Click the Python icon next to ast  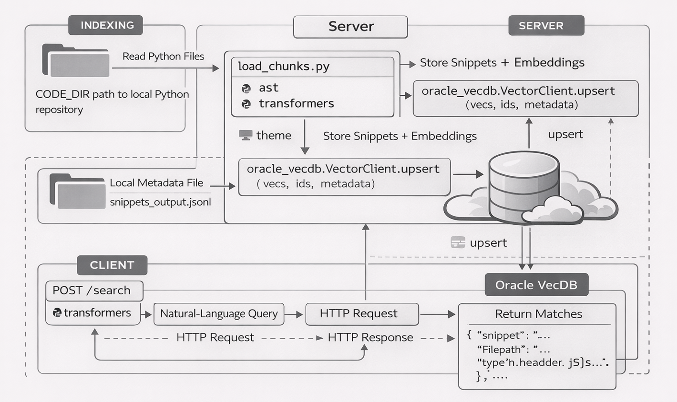[x=246, y=88]
